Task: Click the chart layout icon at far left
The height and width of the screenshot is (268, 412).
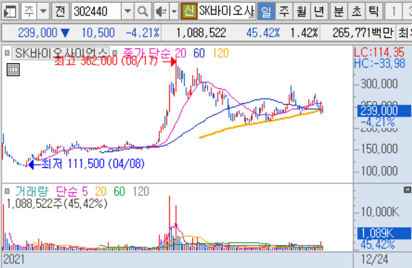Action: pyautogui.click(x=10, y=11)
